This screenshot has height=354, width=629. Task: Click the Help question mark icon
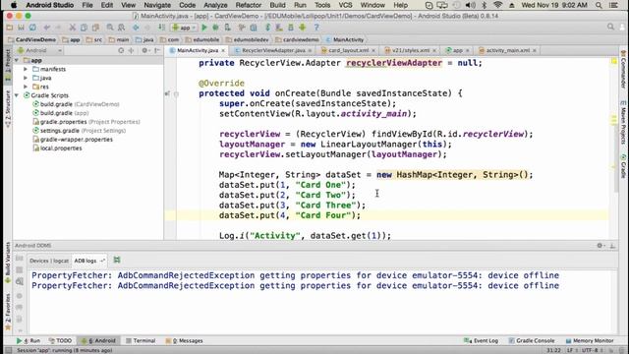point(316,28)
